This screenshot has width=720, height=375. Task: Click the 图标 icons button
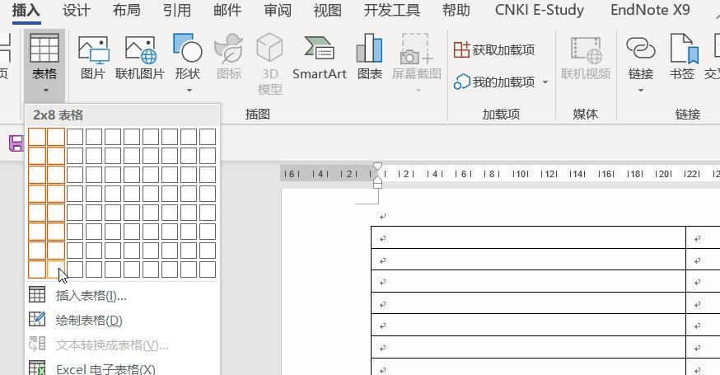(x=229, y=58)
